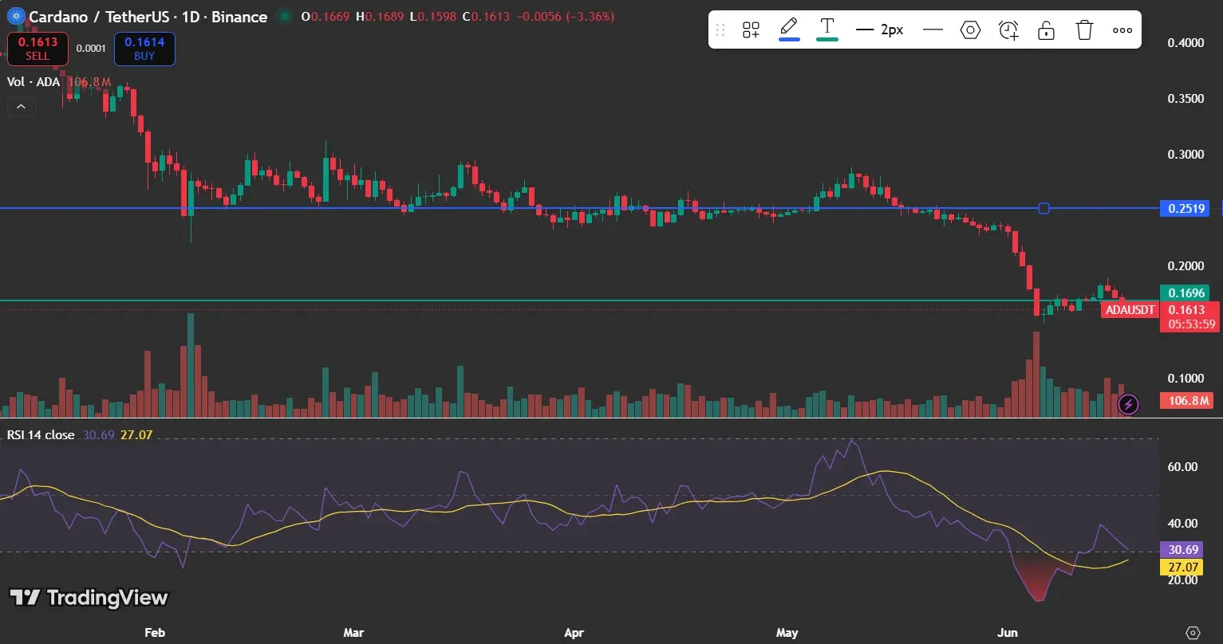Open more options three-dots menu
The image size is (1223, 644).
point(1122,30)
